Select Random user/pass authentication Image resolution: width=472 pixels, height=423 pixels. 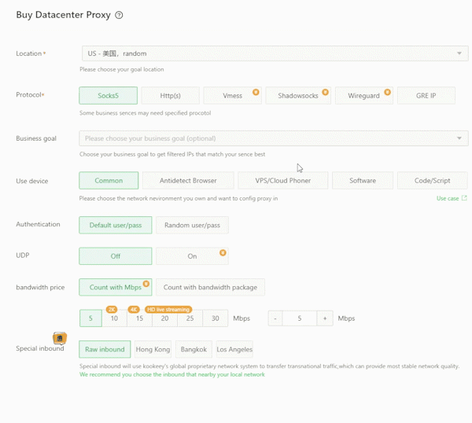(x=192, y=225)
